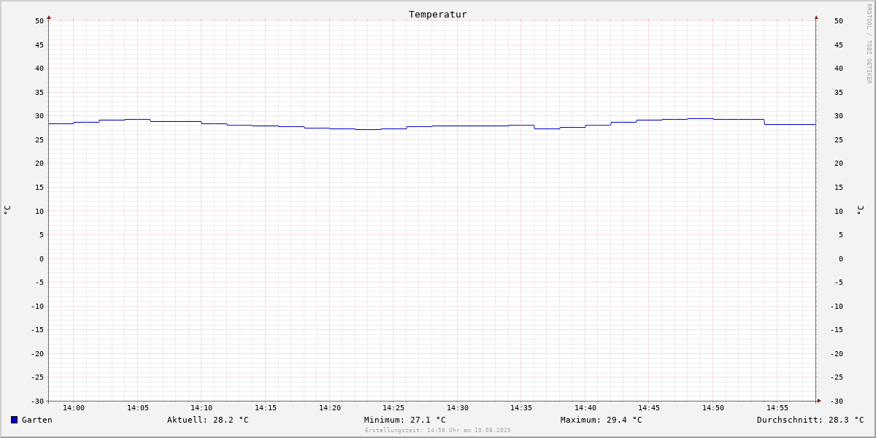Select the Aktuell: 28.2 °C reading
Viewport: 876px width, 438px height.
point(208,420)
